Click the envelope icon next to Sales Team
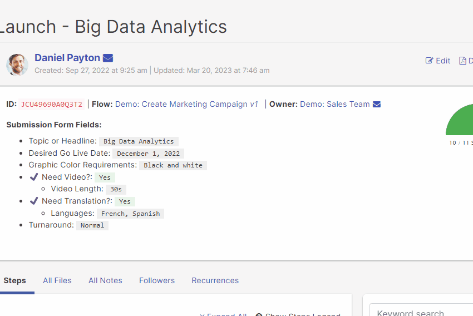Viewport: 473px width, 316px height. click(377, 104)
